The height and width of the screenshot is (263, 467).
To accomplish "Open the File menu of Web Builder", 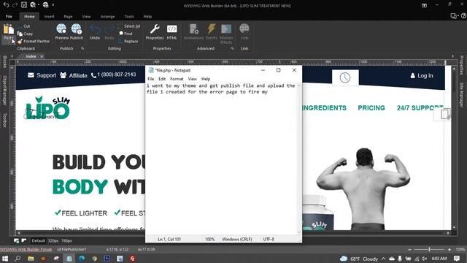I will tap(9, 16).
